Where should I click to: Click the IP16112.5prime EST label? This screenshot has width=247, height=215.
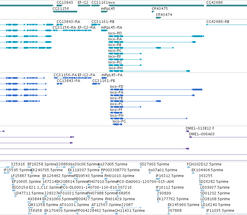tap(170, 187)
